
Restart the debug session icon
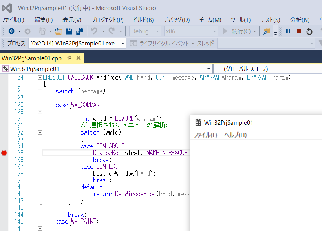[309, 31]
